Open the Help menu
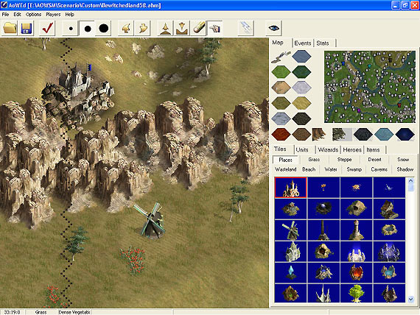This screenshot has height=315, width=420. [x=70, y=15]
